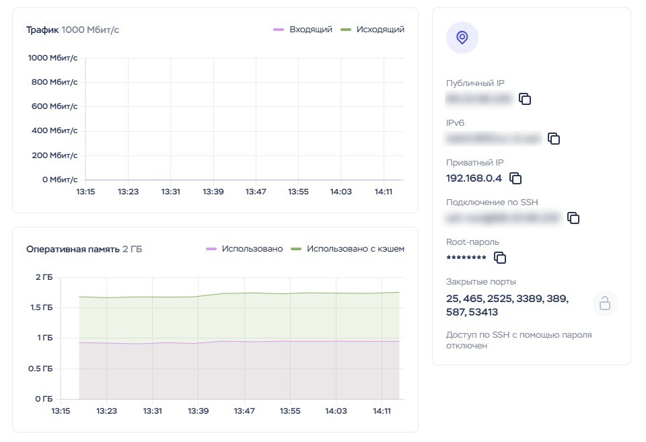Click the location pin icon
The image size is (646, 442).
[462, 38]
